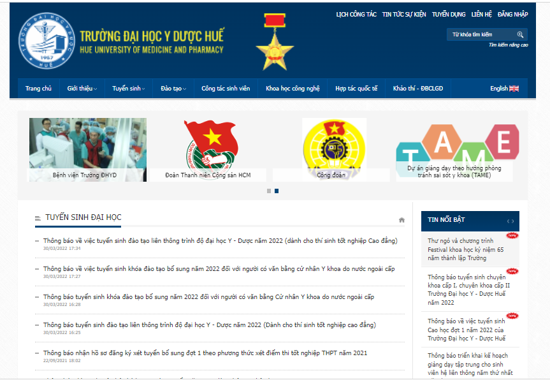This screenshot has width=550, height=380.
Task: Click the home icon beside TUYỂN SINH ĐẠI HỌC
Action: coord(402,219)
